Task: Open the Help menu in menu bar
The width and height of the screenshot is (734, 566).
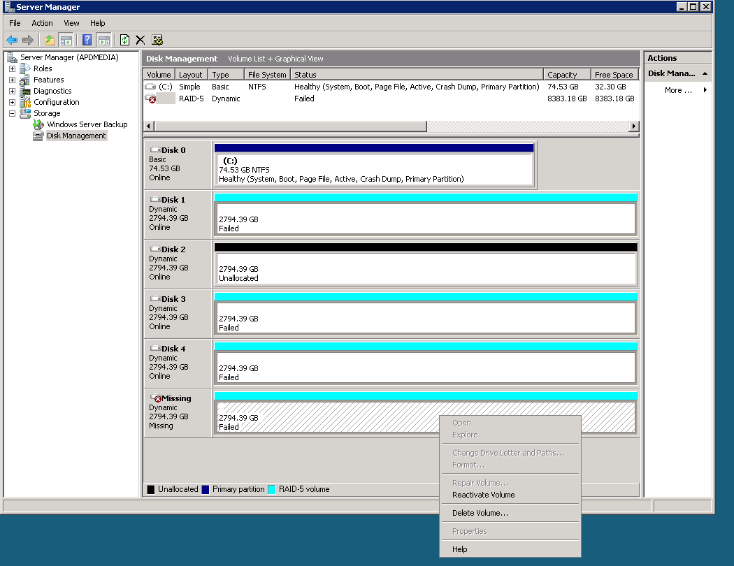Action: [97, 23]
